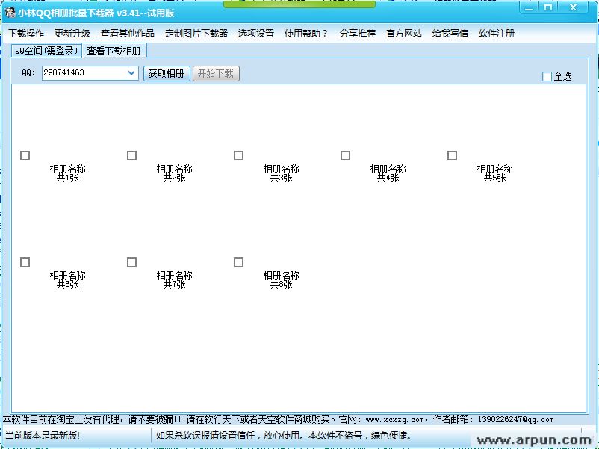Screen dimensions: 599x449
Task: Click the app icon in title bar
Action: [10, 13]
